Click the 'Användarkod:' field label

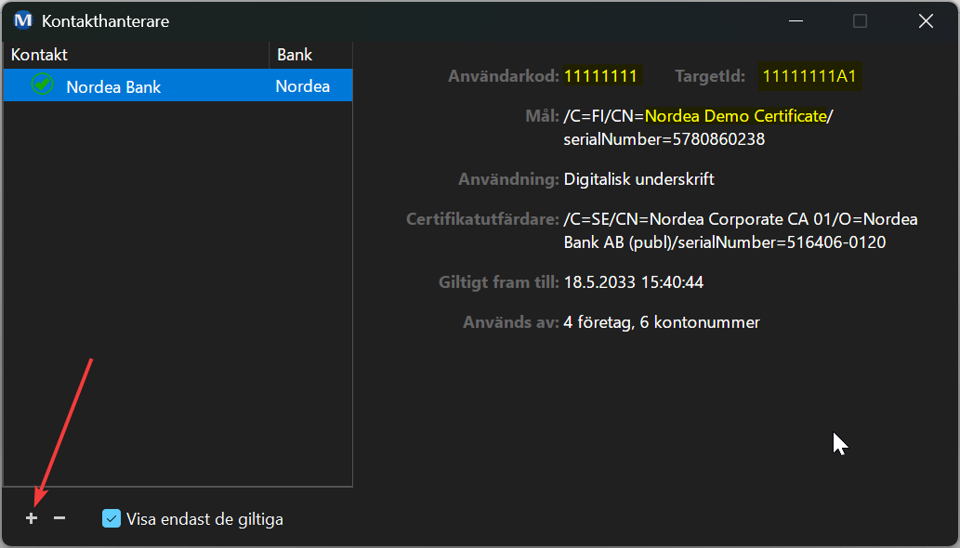point(504,76)
